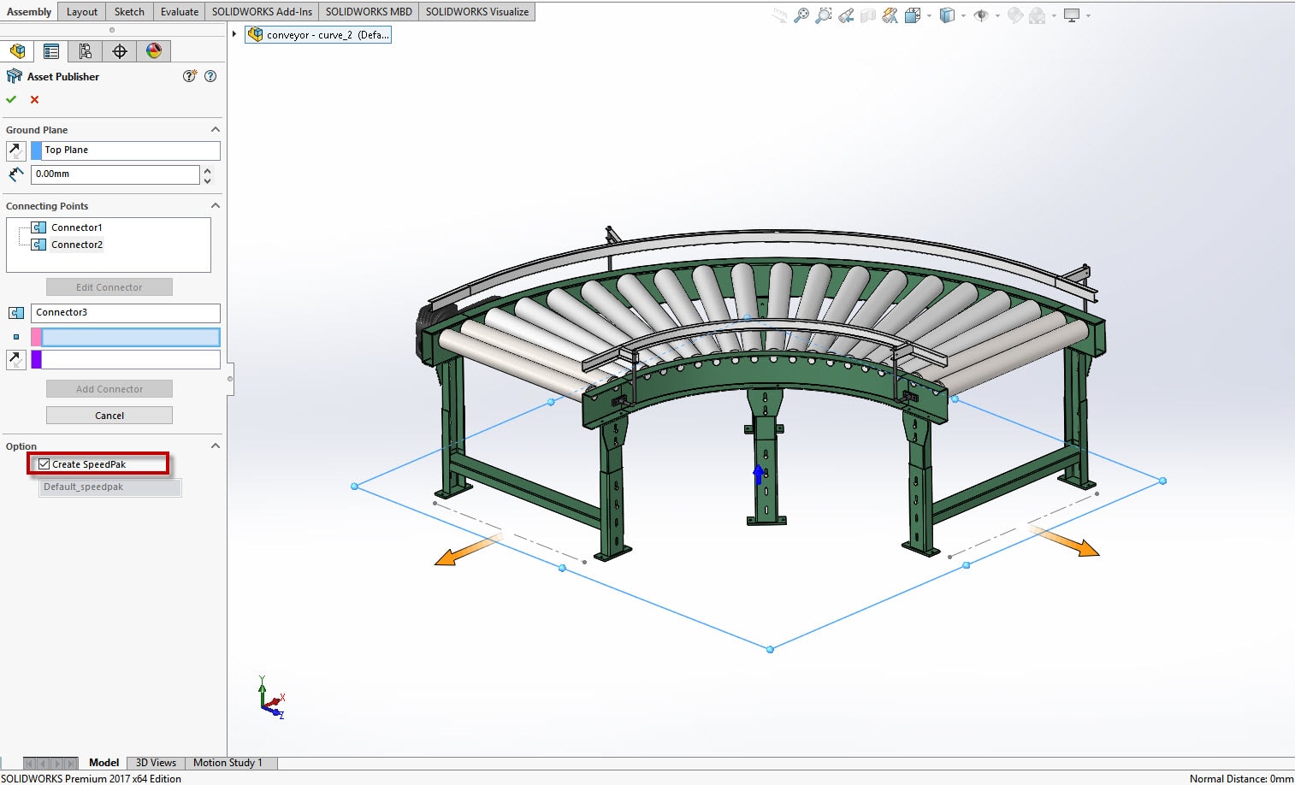Collapse the Ground Plane section
The height and width of the screenshot is (785, 1295).
tap(216, 130)
